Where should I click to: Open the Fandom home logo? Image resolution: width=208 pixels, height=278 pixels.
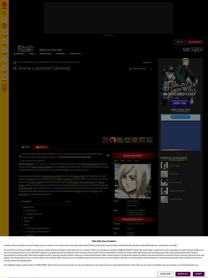[x=4, y=5]
